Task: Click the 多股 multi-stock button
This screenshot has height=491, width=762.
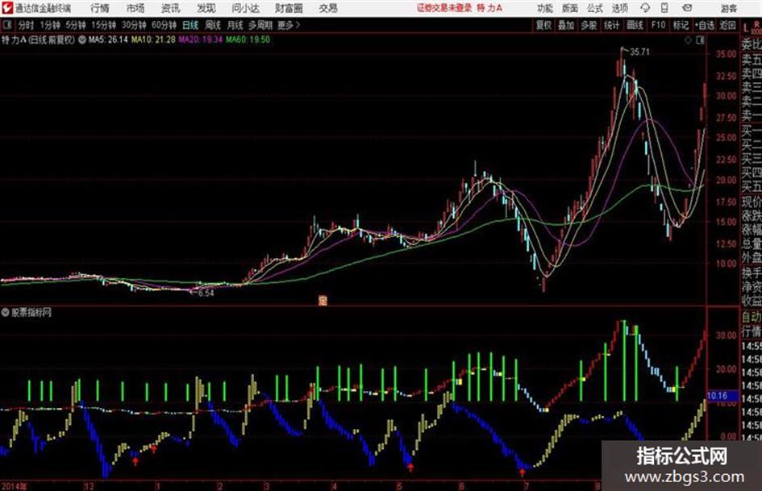Action: [x=589, y=25]
